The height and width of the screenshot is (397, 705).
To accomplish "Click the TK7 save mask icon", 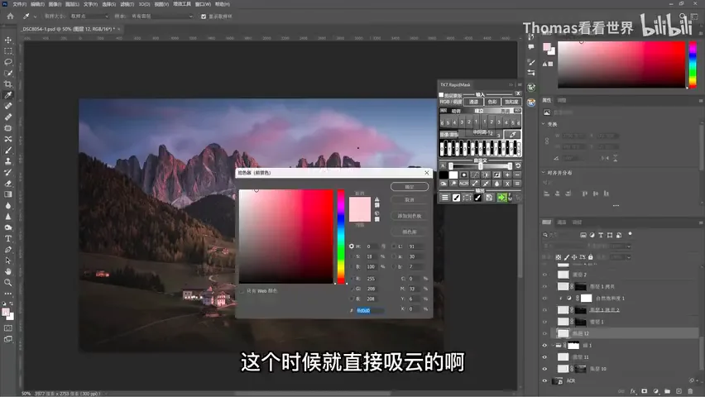I will coord(489,198).
